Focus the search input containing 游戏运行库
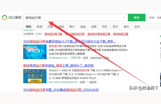161x104 pixels. pyautogui.click(x=75, y=18)
